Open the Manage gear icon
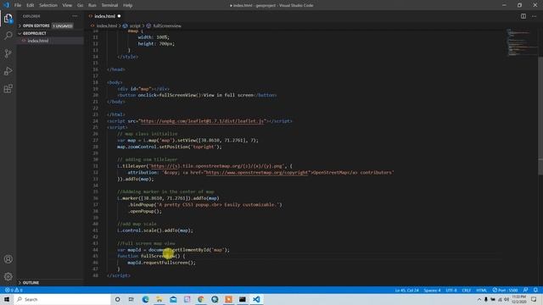 (x=8, y=277)
